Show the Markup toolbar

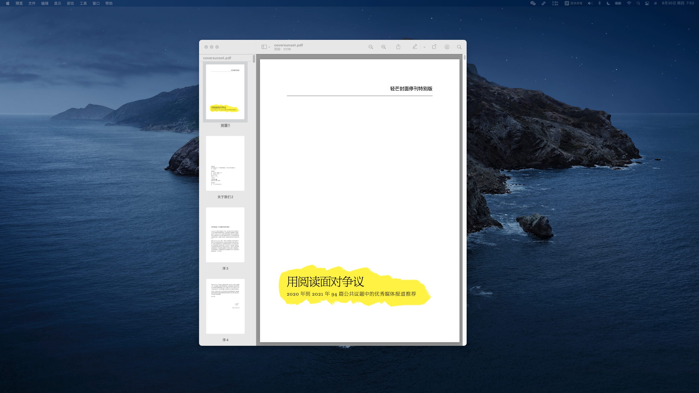pyautogui.click(x=447, y=47)
